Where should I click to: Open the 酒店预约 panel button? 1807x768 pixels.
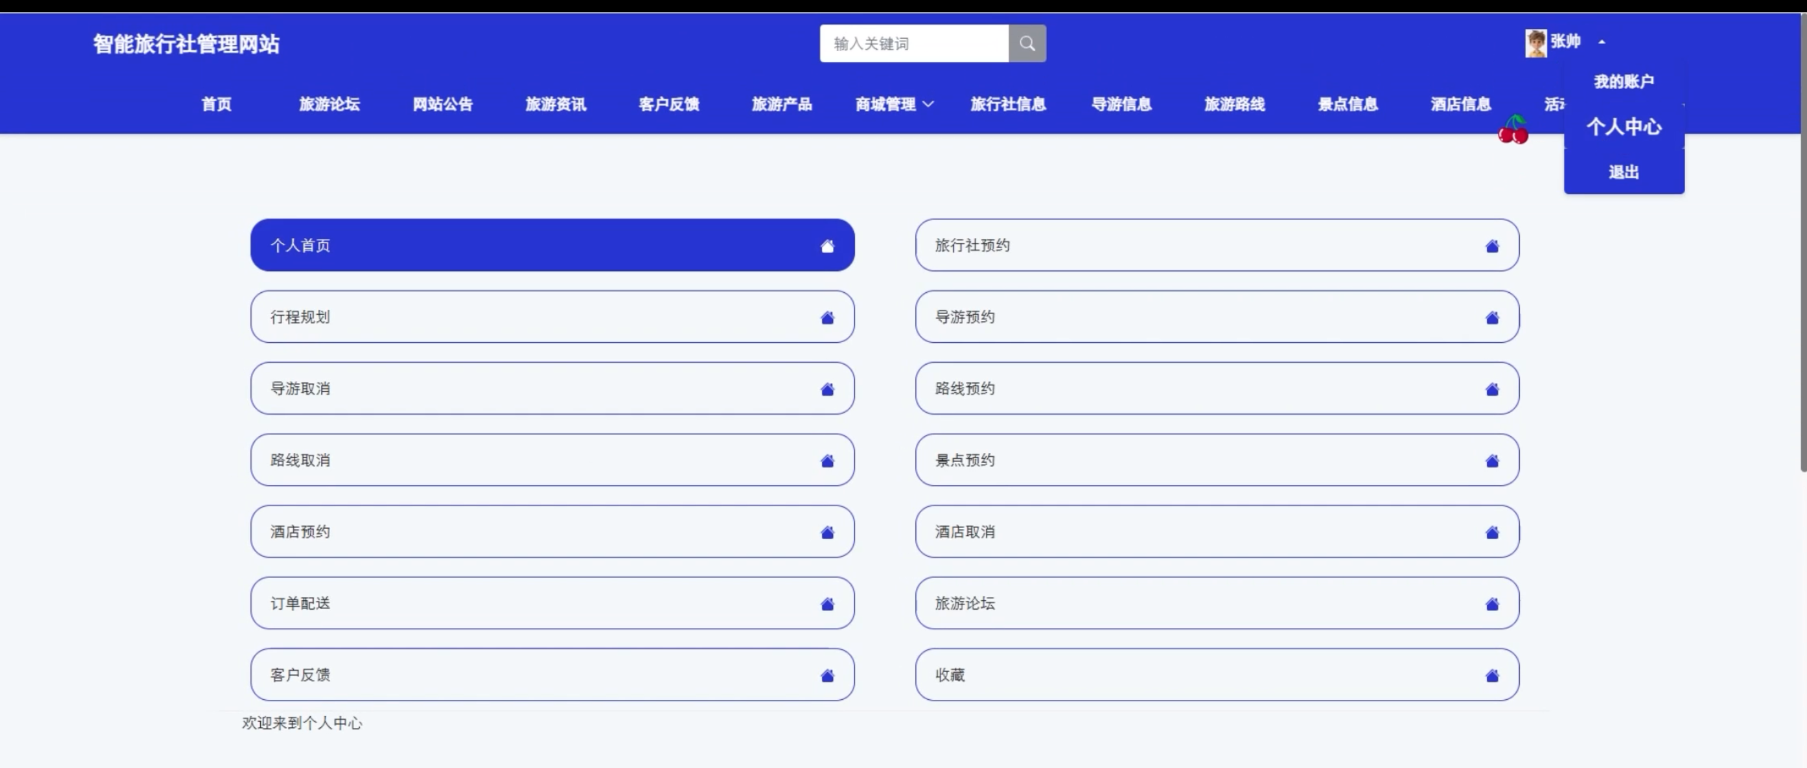coord(552,532)
